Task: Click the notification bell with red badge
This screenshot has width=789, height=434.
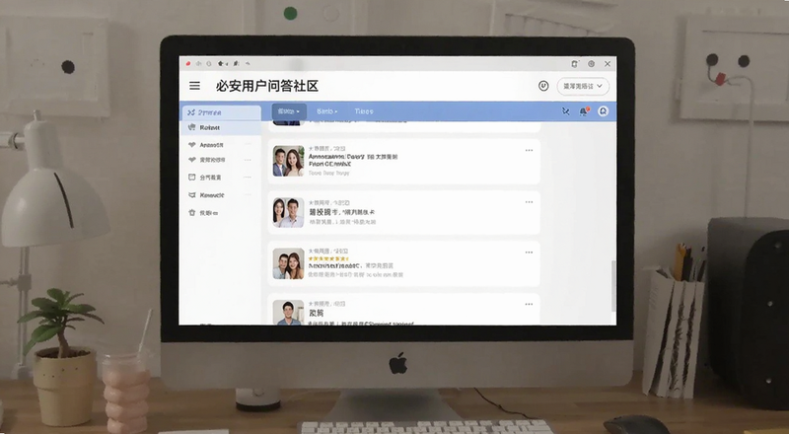Action: tap(584, 111)
